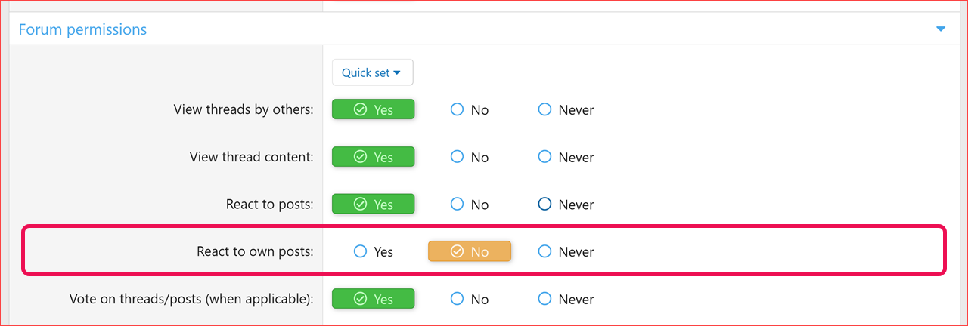This screenshot has height=326, width=968.
Task: Select Yes for React to posts
Action: tap(374, 204)
